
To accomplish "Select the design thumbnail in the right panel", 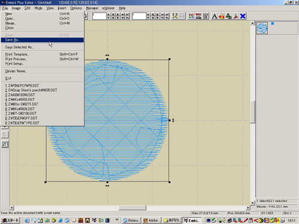I will 262,28.
